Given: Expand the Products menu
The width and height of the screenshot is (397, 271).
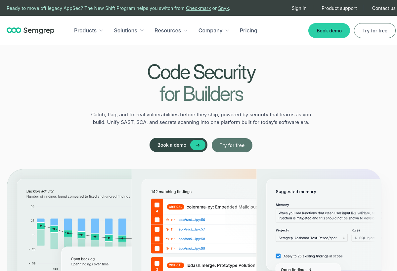Looking at the screenshot, I should point(88,30).
